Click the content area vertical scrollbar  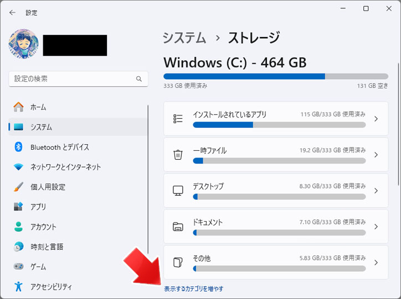pos(398,124)
